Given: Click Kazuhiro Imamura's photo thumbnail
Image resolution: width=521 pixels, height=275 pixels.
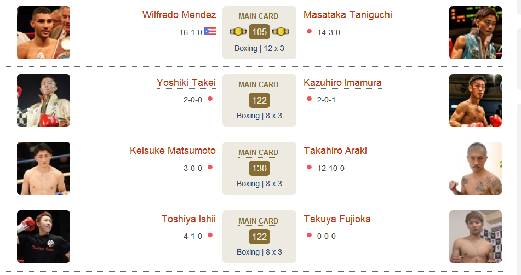Looking at the screenshot, I should pyautogui.click(x=476, y=100).
